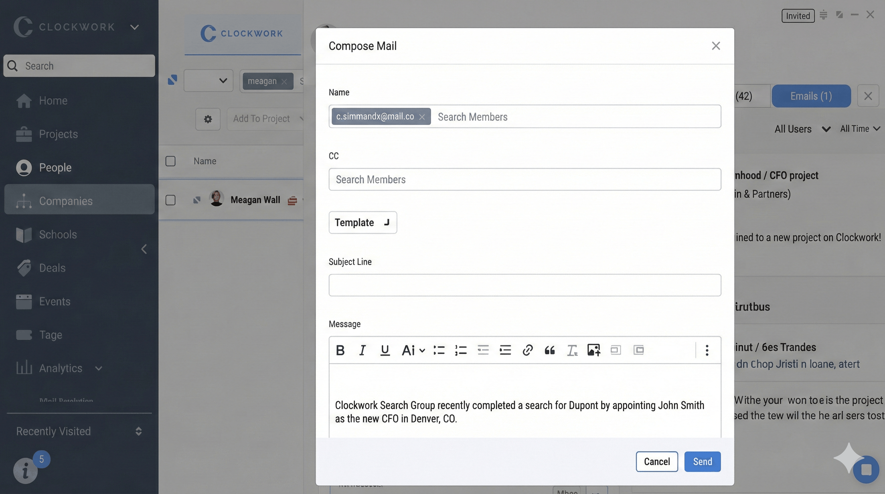The width and height of the screenshot is (885, 494).
Task: Send the composed mail
Action: pyautogui.click(x=702, y=462)
